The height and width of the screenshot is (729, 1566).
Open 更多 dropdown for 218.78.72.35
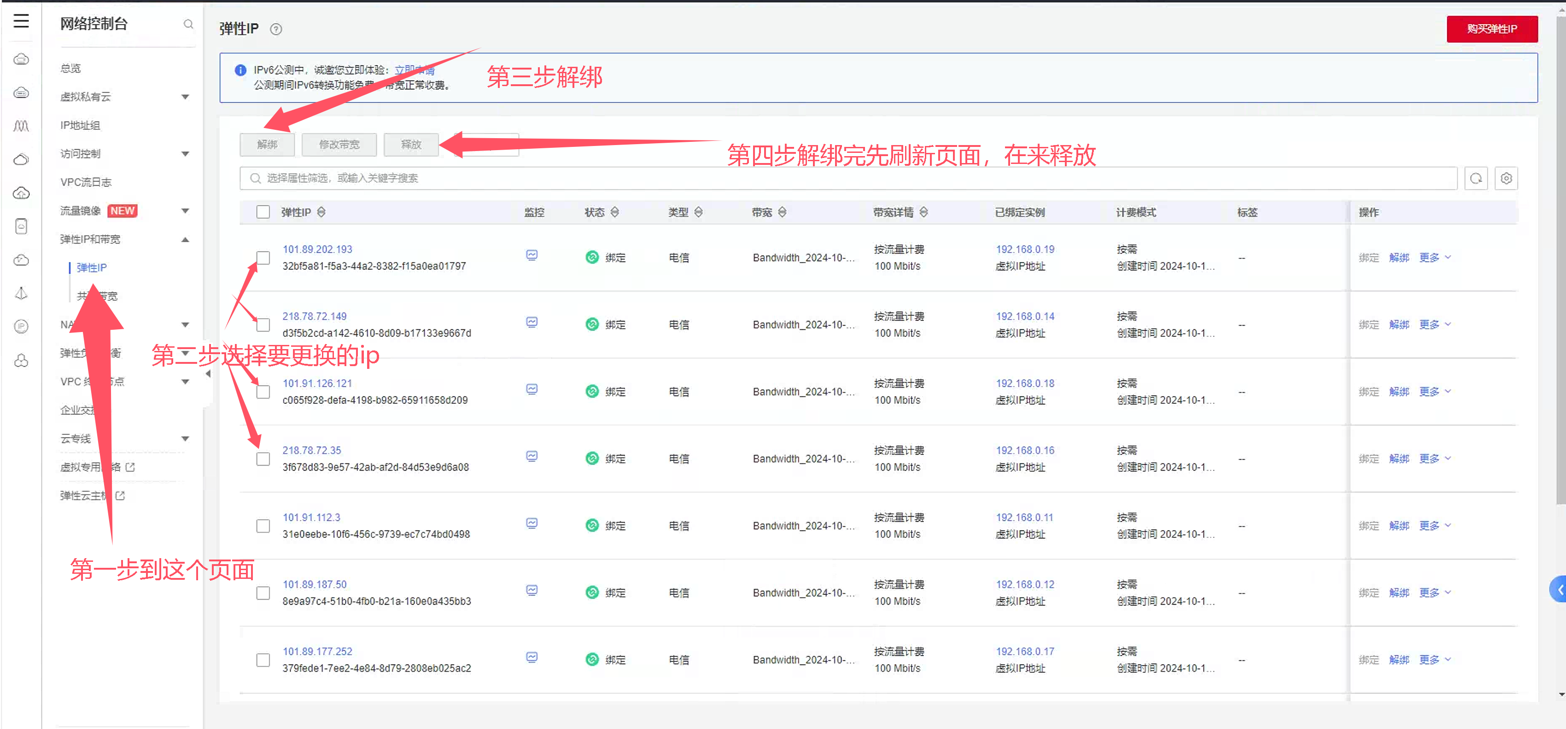click(x=1435, y=459)
